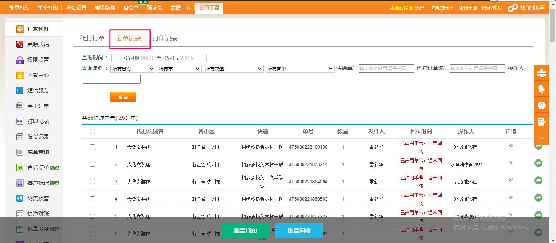Open 备货单 top menu
556x243 pixels.
coord(131,8)
